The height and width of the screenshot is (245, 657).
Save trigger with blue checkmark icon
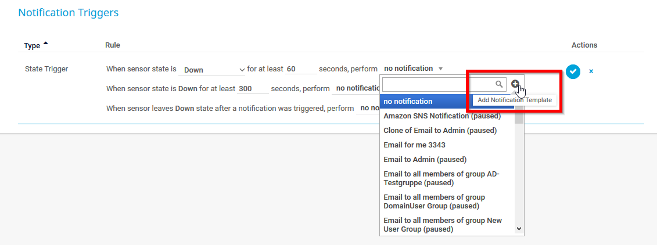573,71
